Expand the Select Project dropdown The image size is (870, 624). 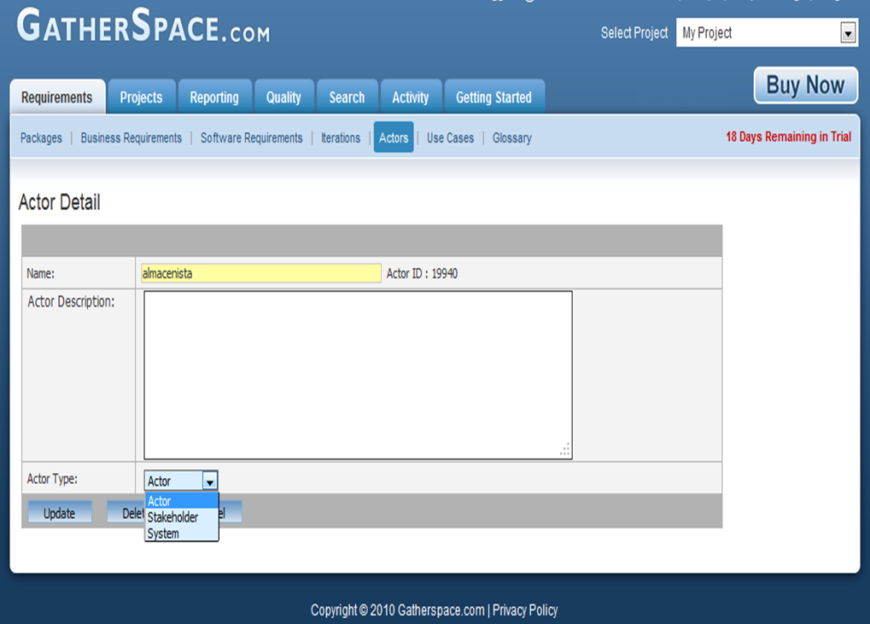point(766,33)
